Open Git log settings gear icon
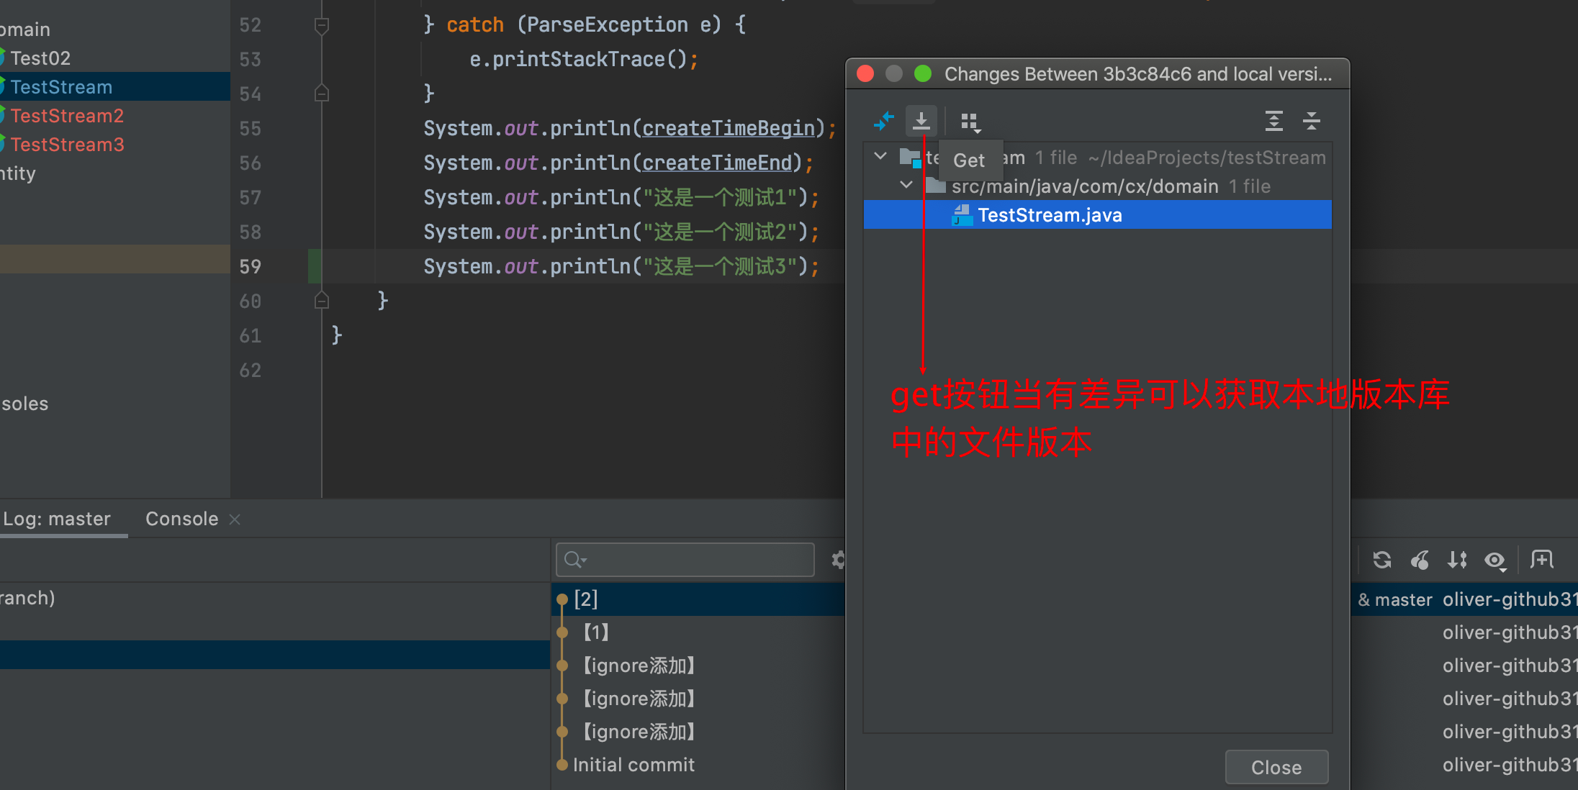Viewport: 1578px width, 790px height. (838, 560)
